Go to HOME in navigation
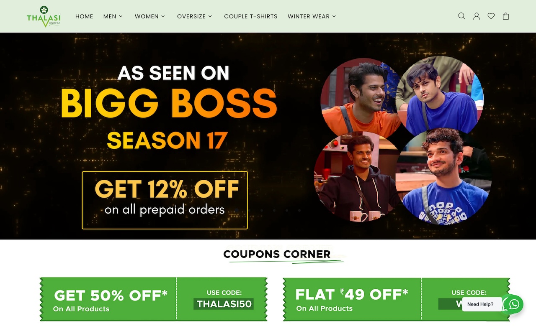Viewport: 536px width, 326px height. coord(84,16)
